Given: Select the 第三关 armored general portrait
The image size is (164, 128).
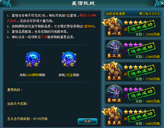Looking at the screenshot, I should [x=114, y=72].
